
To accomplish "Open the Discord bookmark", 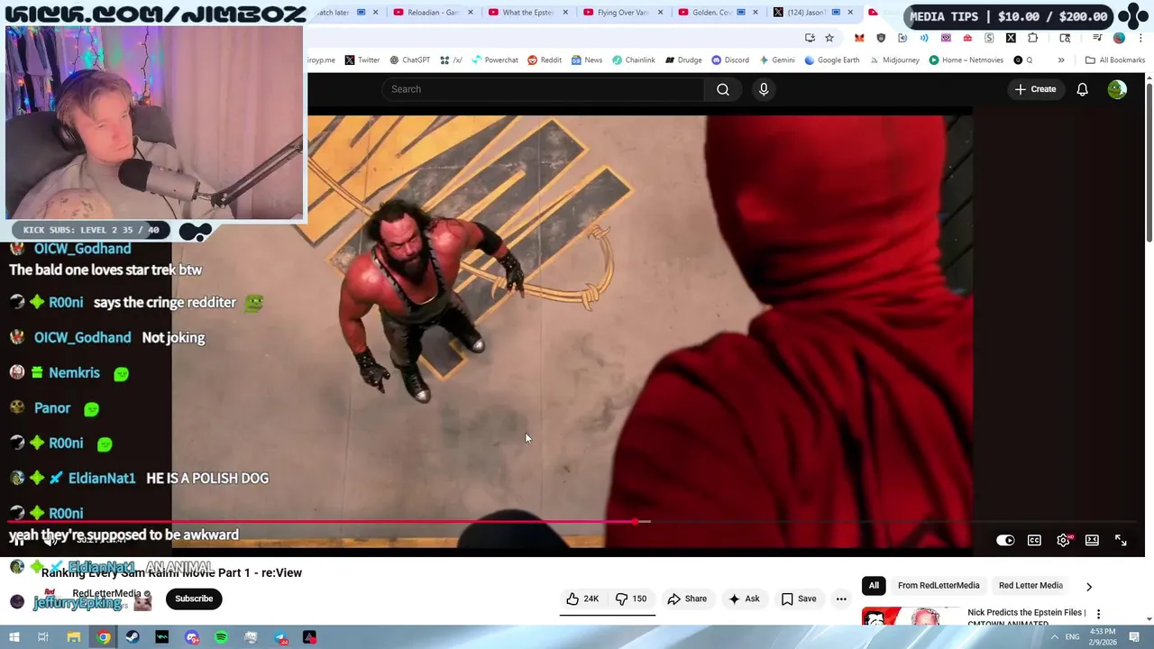I will tap(730, 60).
